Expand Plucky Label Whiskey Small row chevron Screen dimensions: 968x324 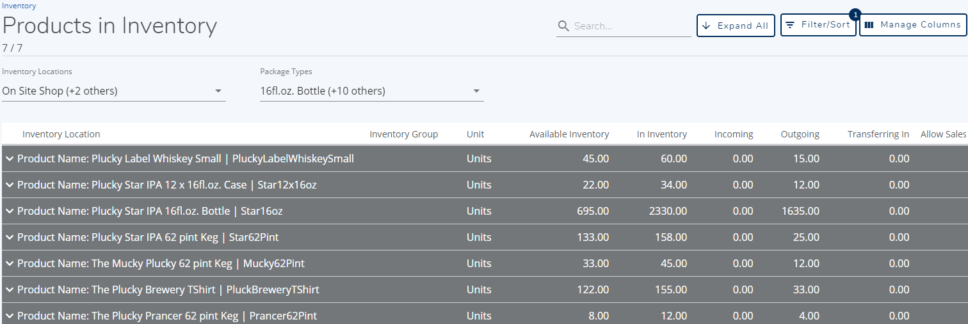[10, 158]
